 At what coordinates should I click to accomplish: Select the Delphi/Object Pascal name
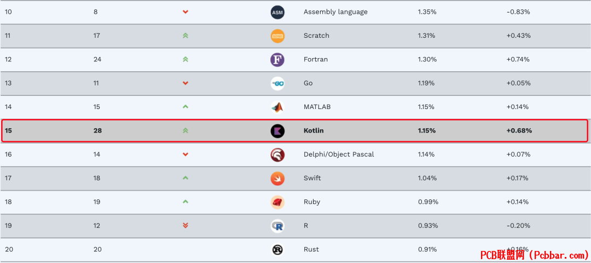click(x=339, y=155)
